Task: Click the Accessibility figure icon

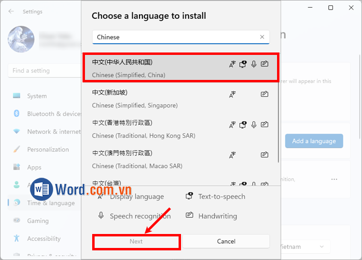Action: pyautogui.click(x=16, y=238)
